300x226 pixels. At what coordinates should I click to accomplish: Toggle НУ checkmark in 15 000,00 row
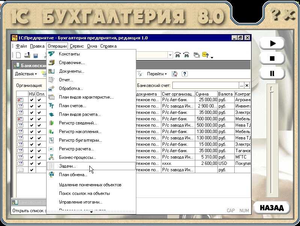32,144
